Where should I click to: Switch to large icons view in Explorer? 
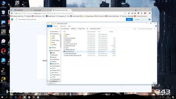pyautogui.click(x=156, y=83)
